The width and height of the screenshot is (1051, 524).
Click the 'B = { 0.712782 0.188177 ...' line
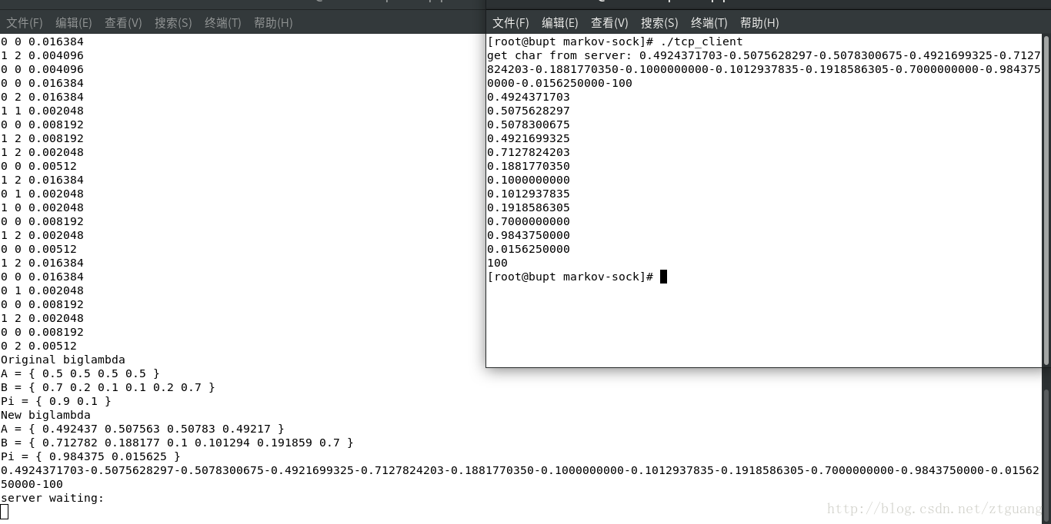tap(177, 443)
